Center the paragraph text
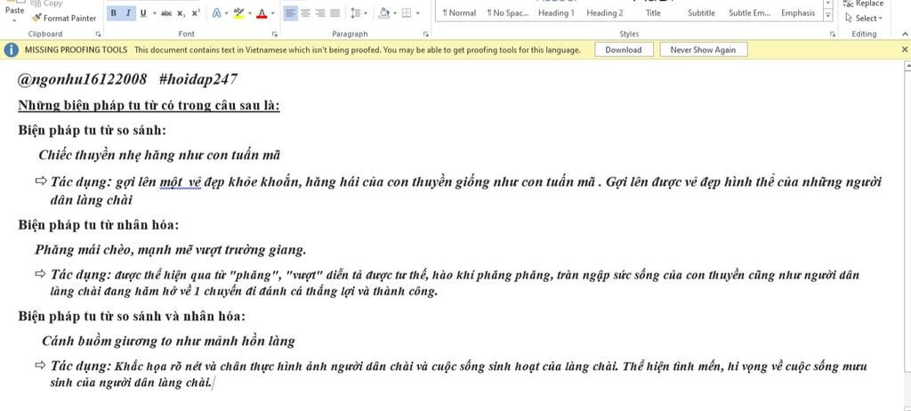Image resolution: width=911 pixels, height=411 pixels. (305, 12)
